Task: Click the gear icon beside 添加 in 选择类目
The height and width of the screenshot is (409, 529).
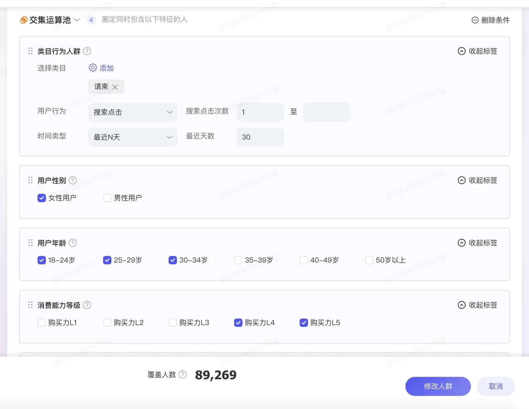Action: (x=92, y=68)
